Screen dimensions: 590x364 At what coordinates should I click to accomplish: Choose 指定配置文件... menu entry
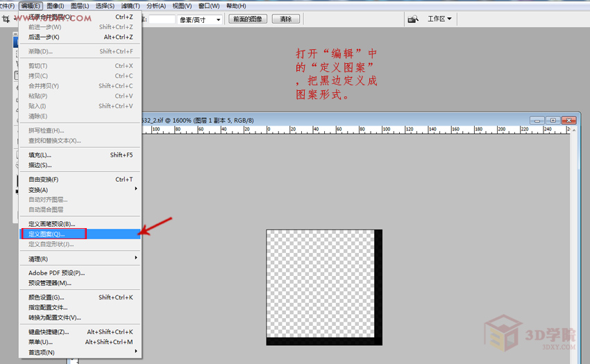point(80,308)
